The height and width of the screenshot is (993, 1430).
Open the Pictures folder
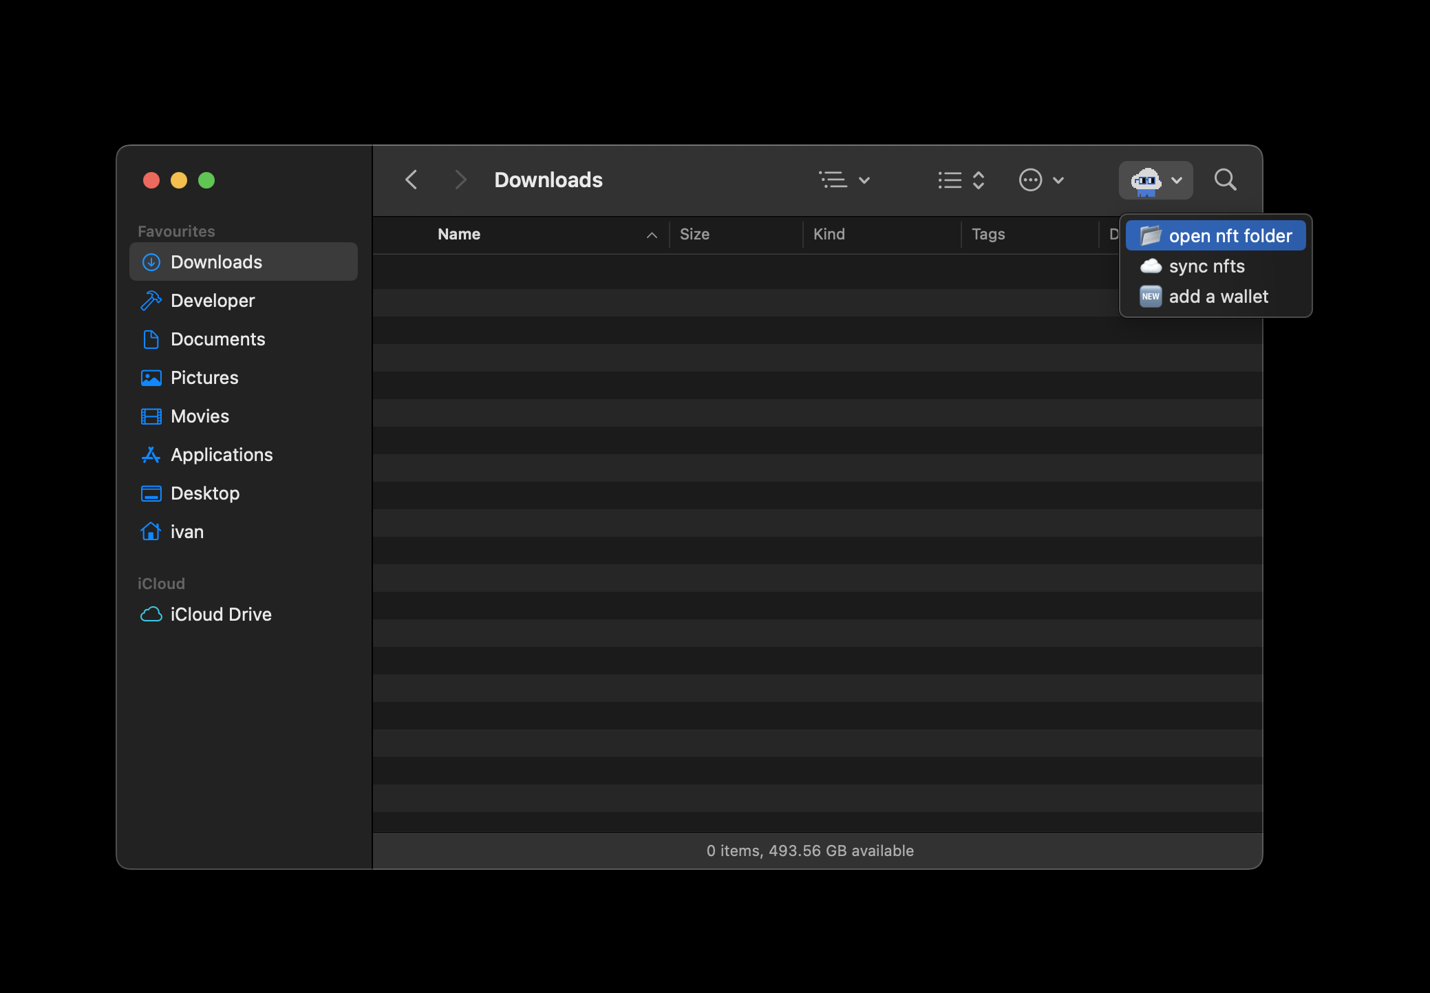[204, 377]
